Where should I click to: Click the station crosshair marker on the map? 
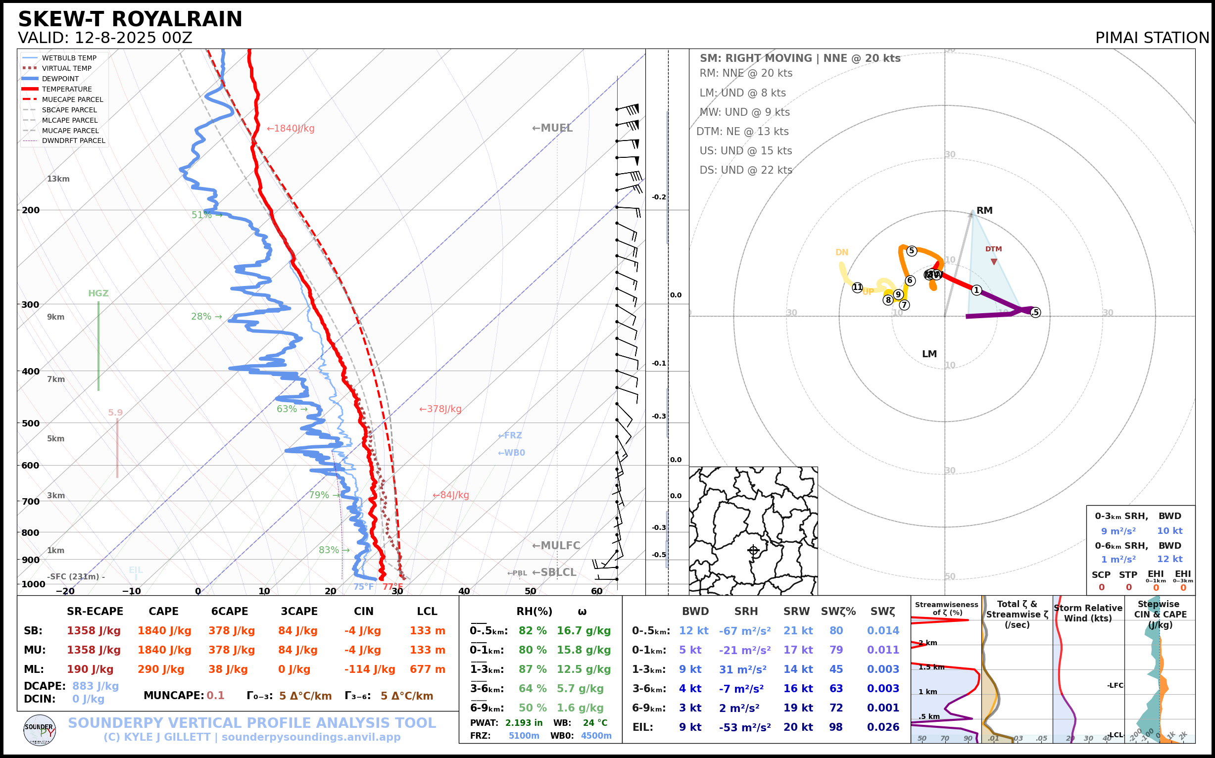click(x=753, y=551)
